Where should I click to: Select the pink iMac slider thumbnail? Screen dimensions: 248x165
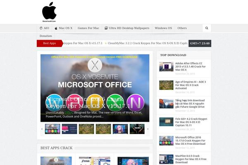pos(69,129)
